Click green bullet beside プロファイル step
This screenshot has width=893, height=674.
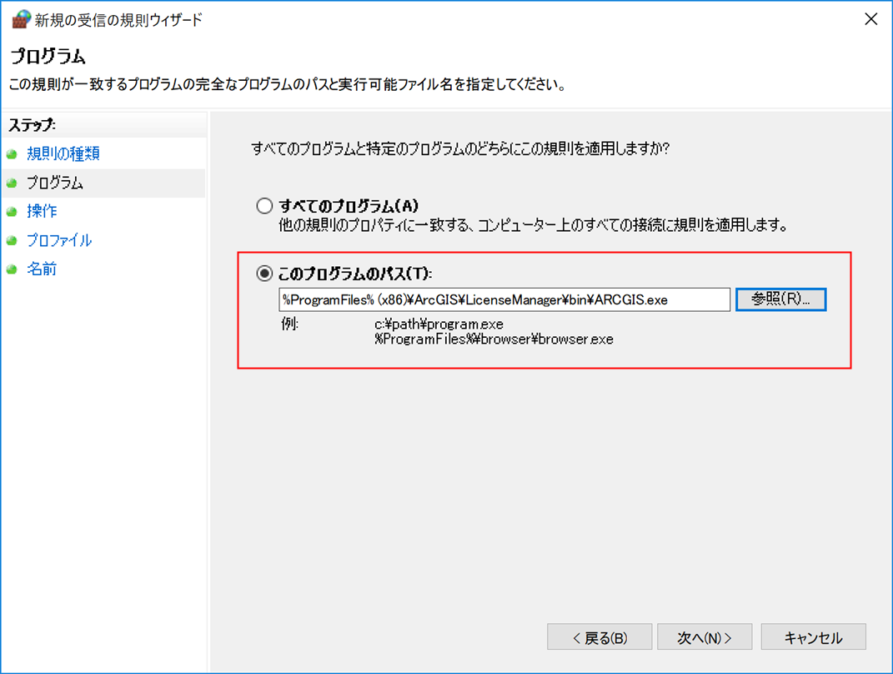(x=12, y=241)
